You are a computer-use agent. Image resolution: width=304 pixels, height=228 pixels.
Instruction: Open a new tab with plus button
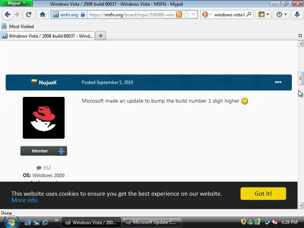click(101, 36)
